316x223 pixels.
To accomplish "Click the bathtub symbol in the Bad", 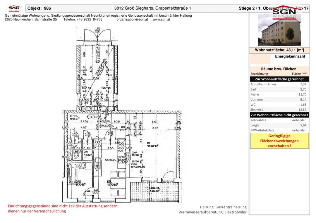I will click(x=72, y=174).
